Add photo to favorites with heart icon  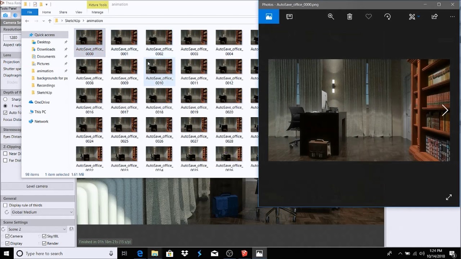(x=368, y=17)
